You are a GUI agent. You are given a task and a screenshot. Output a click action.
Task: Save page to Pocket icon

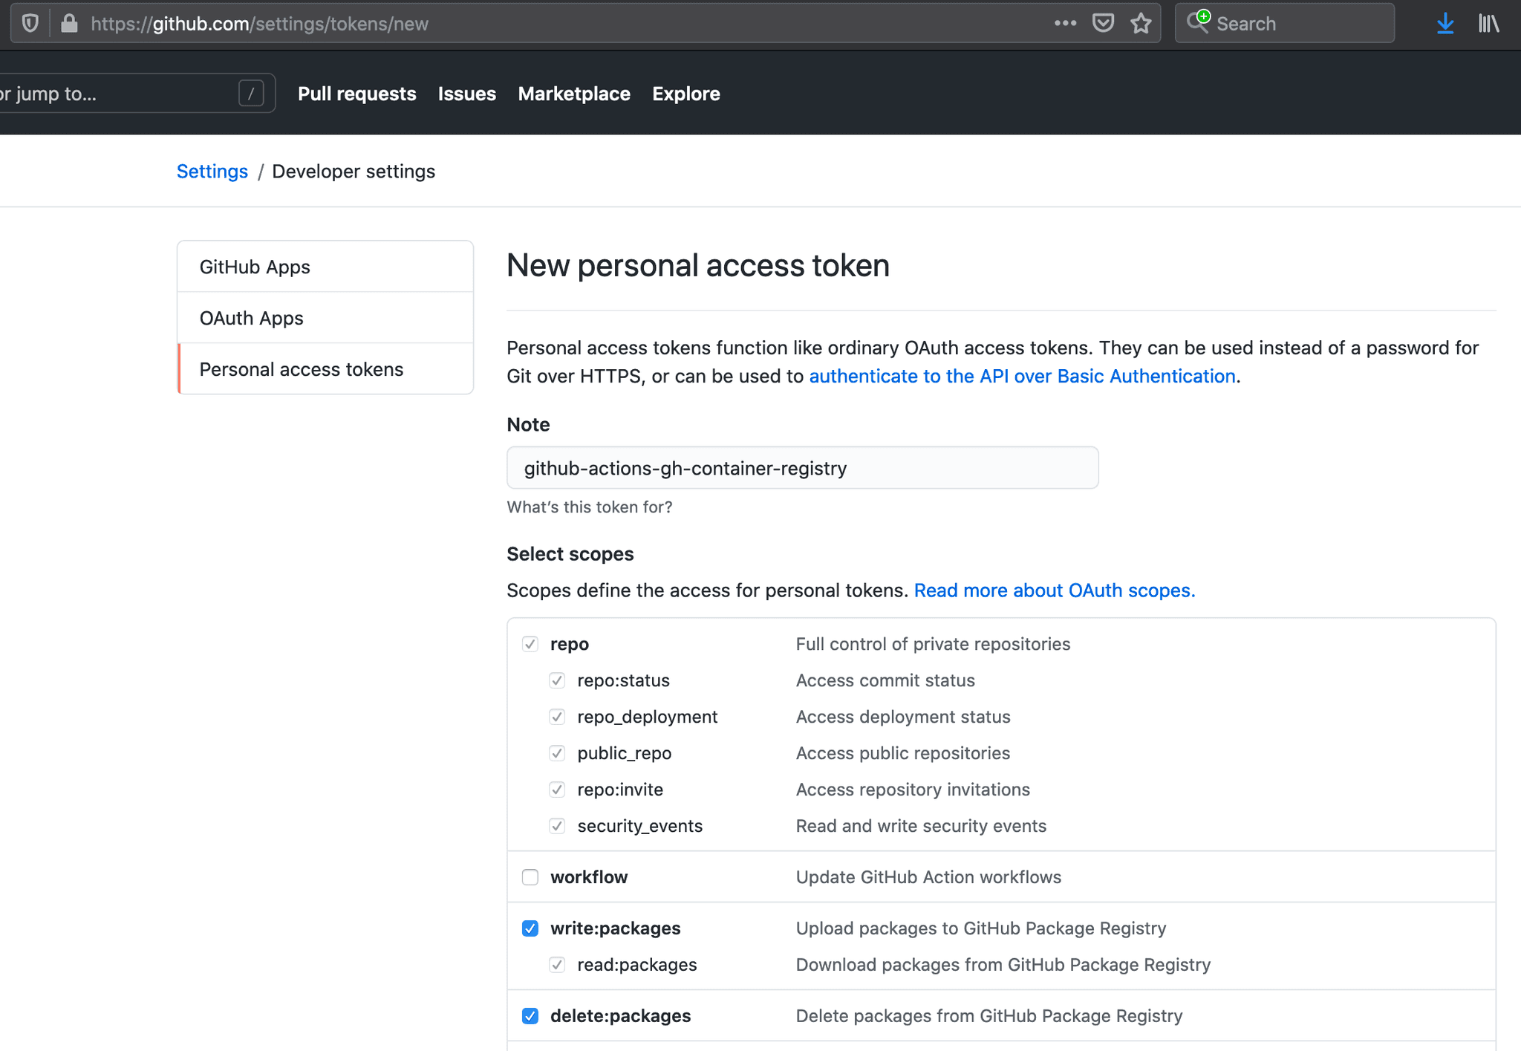coord(1103,24)
